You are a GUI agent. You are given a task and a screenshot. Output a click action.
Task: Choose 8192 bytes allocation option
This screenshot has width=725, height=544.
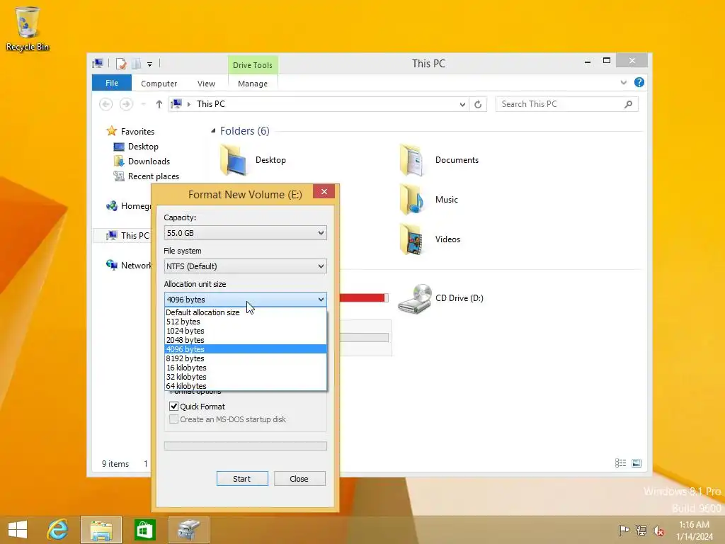tap(246, 358)
